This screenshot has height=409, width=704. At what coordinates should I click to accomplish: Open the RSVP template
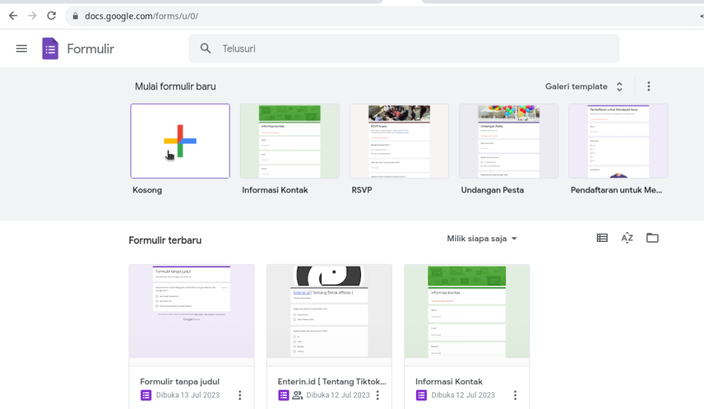tap(399, 141)
